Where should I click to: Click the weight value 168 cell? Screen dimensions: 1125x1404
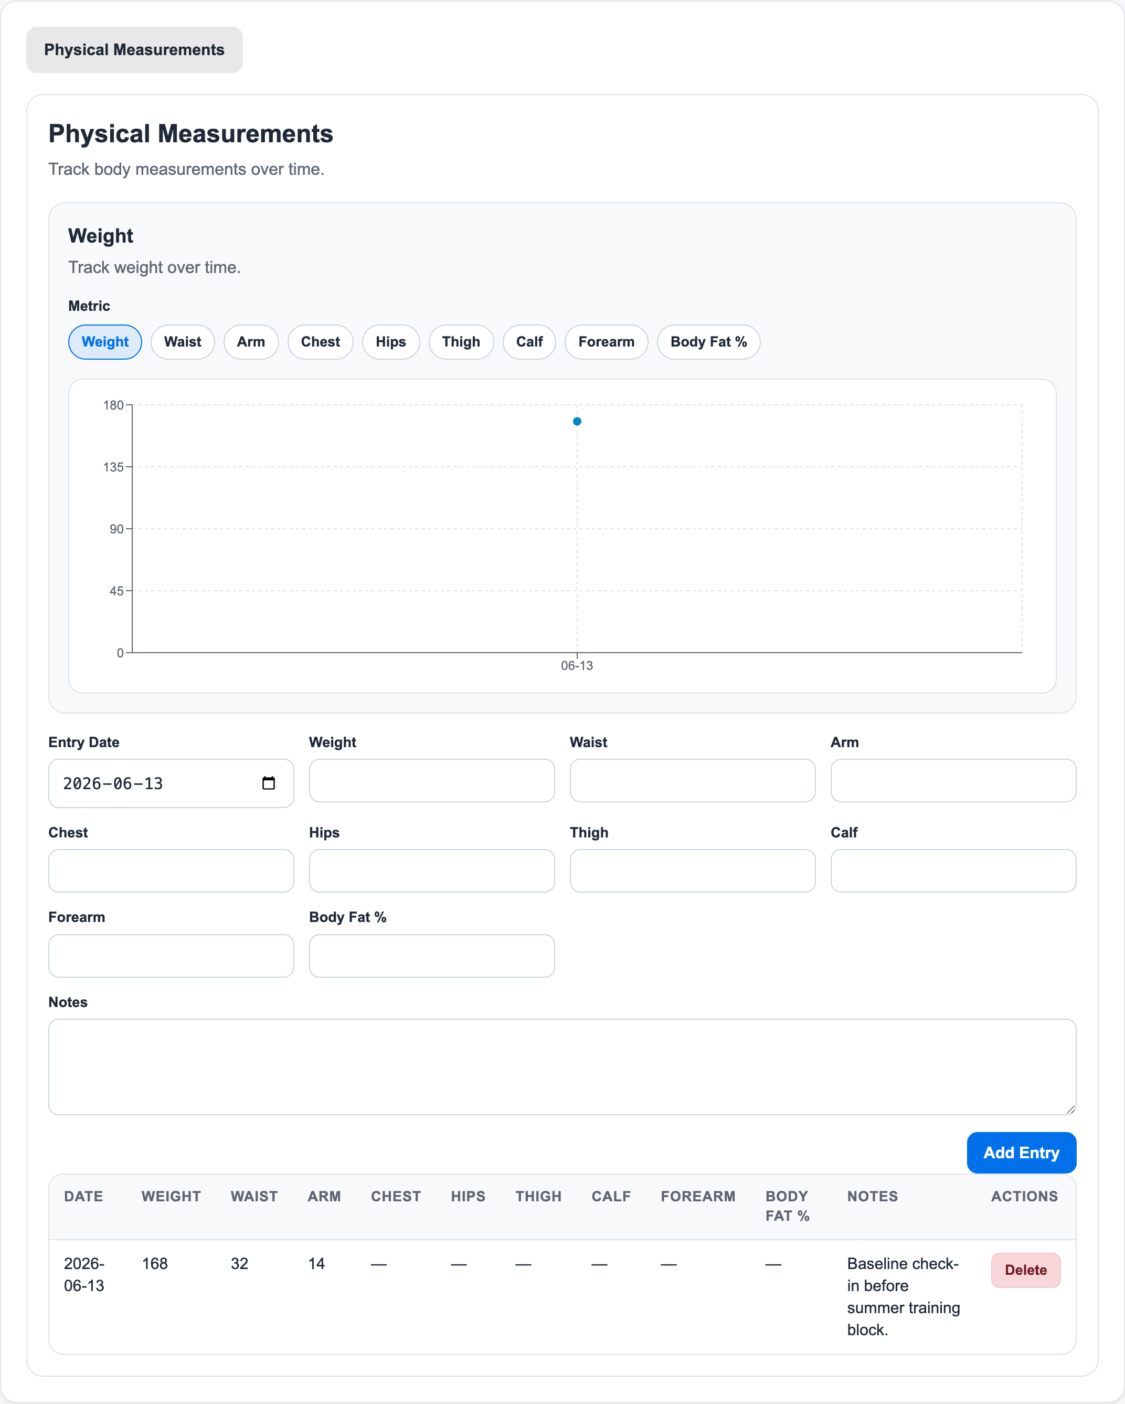[155, 1263]
